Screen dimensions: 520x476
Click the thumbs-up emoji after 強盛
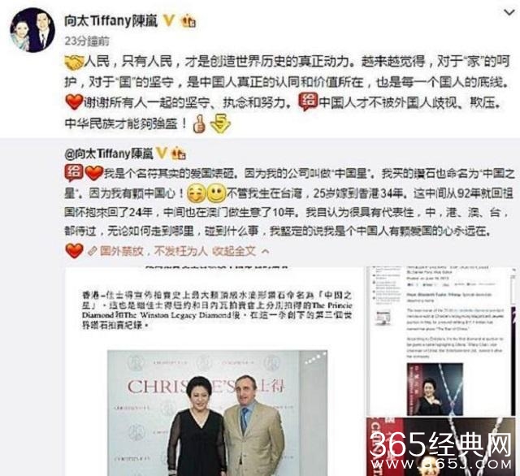tap(199, 124)
